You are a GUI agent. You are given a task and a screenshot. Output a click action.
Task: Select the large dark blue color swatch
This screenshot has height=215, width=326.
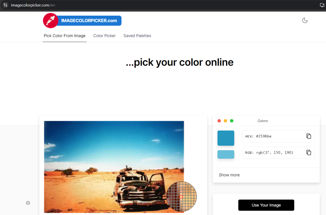click(226, 138)
